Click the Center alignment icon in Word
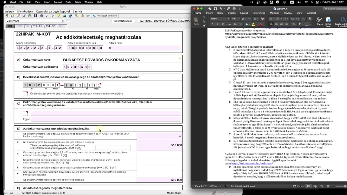 tap(276, 24)
